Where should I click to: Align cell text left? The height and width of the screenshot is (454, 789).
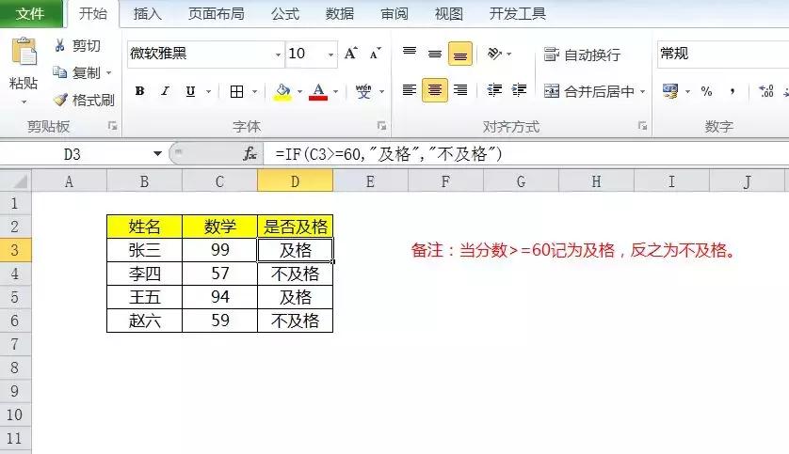[410, 90]
